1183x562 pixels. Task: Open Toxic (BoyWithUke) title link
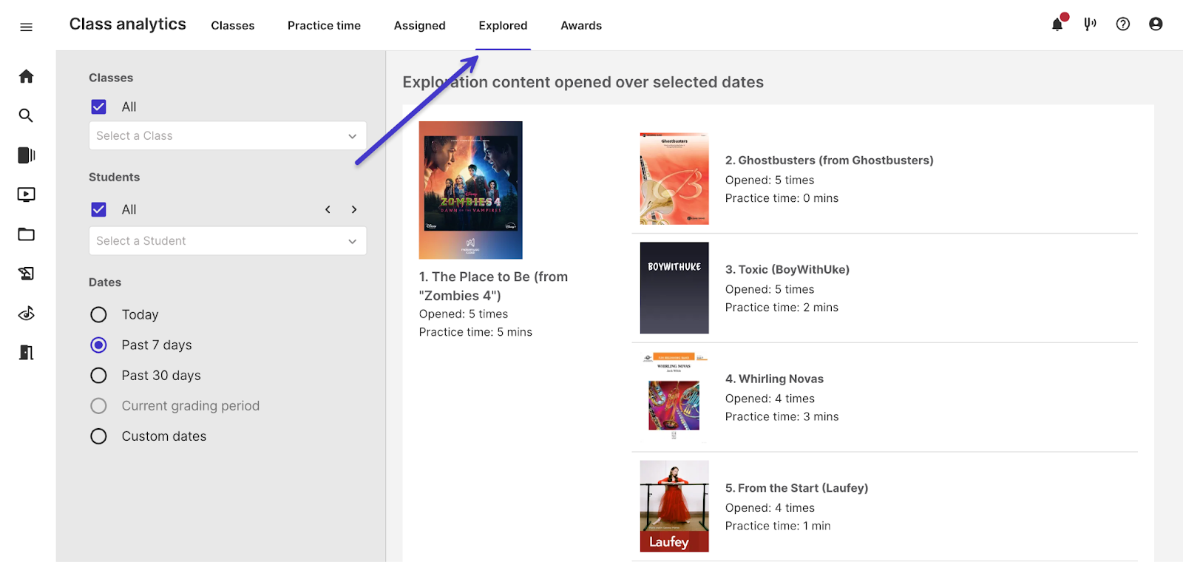click(787, 270)
